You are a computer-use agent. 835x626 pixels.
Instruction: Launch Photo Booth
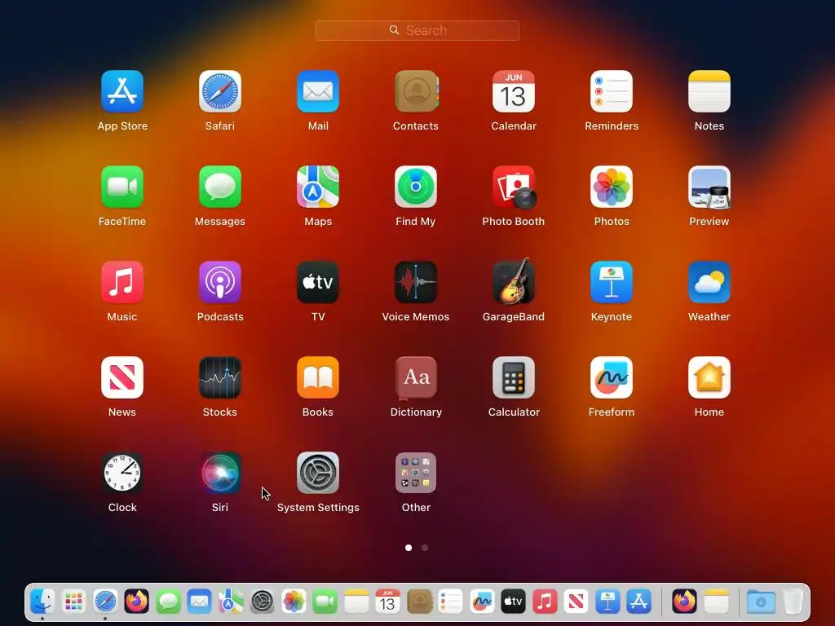point(514,187)
